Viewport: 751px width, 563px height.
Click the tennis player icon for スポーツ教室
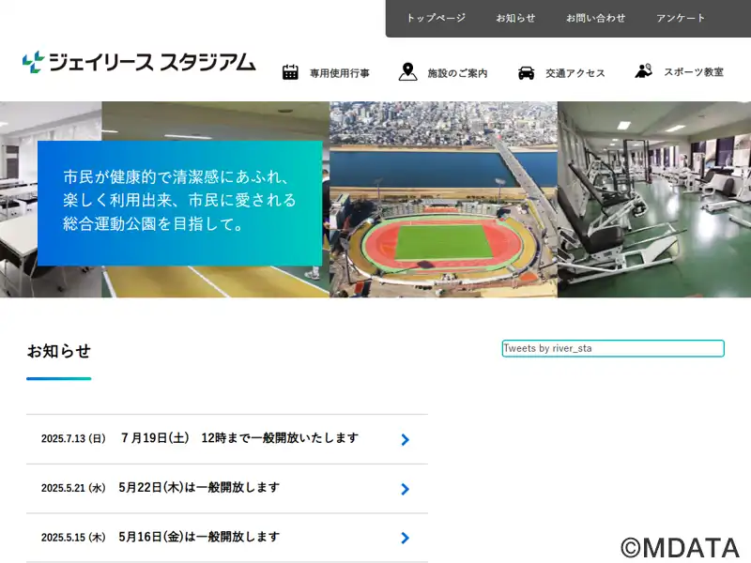click(x=643, y=71)
